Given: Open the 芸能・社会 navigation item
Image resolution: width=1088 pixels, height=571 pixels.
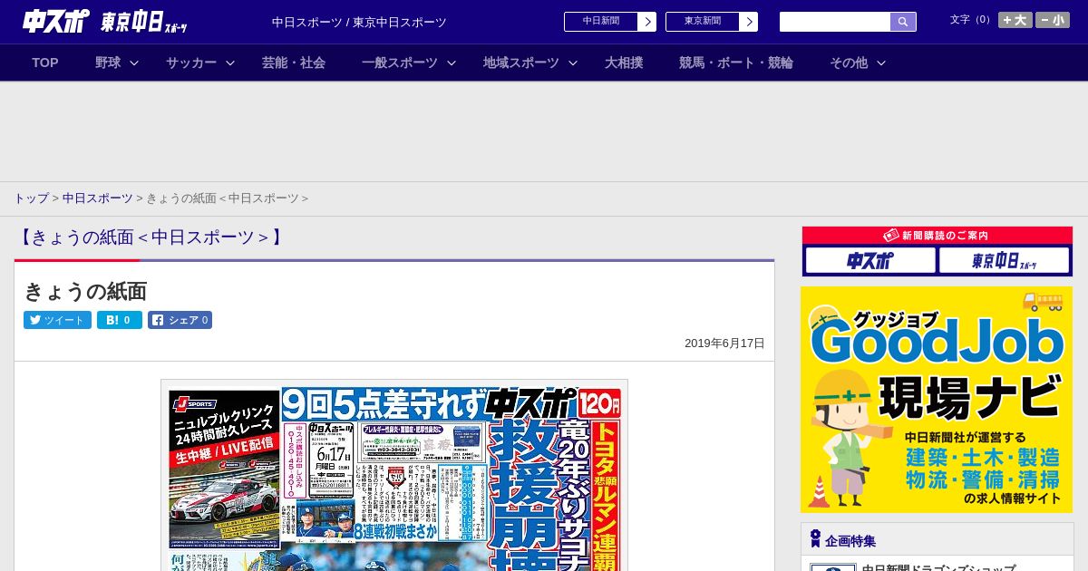Looking at the screenshot, I should click(294, 63).
